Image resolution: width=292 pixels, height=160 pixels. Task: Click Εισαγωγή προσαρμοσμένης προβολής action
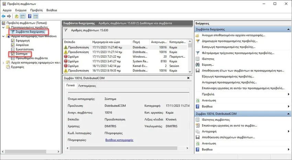pos(229,47)
